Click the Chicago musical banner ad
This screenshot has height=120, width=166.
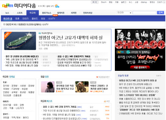(140, 50)
